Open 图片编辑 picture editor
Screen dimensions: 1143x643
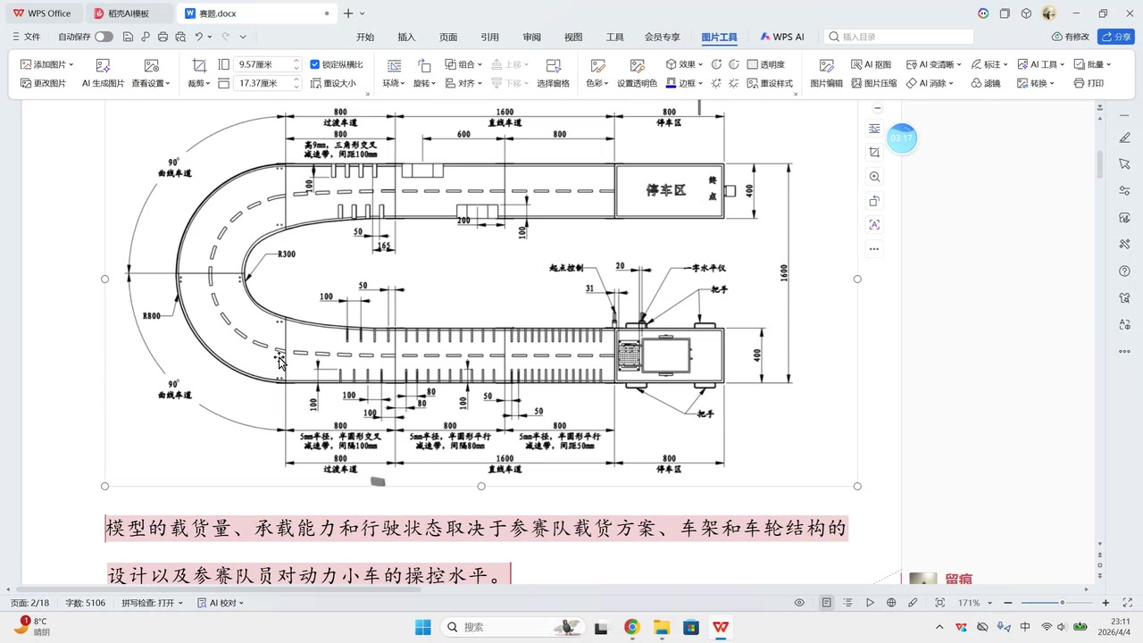(x=827, y=73)
